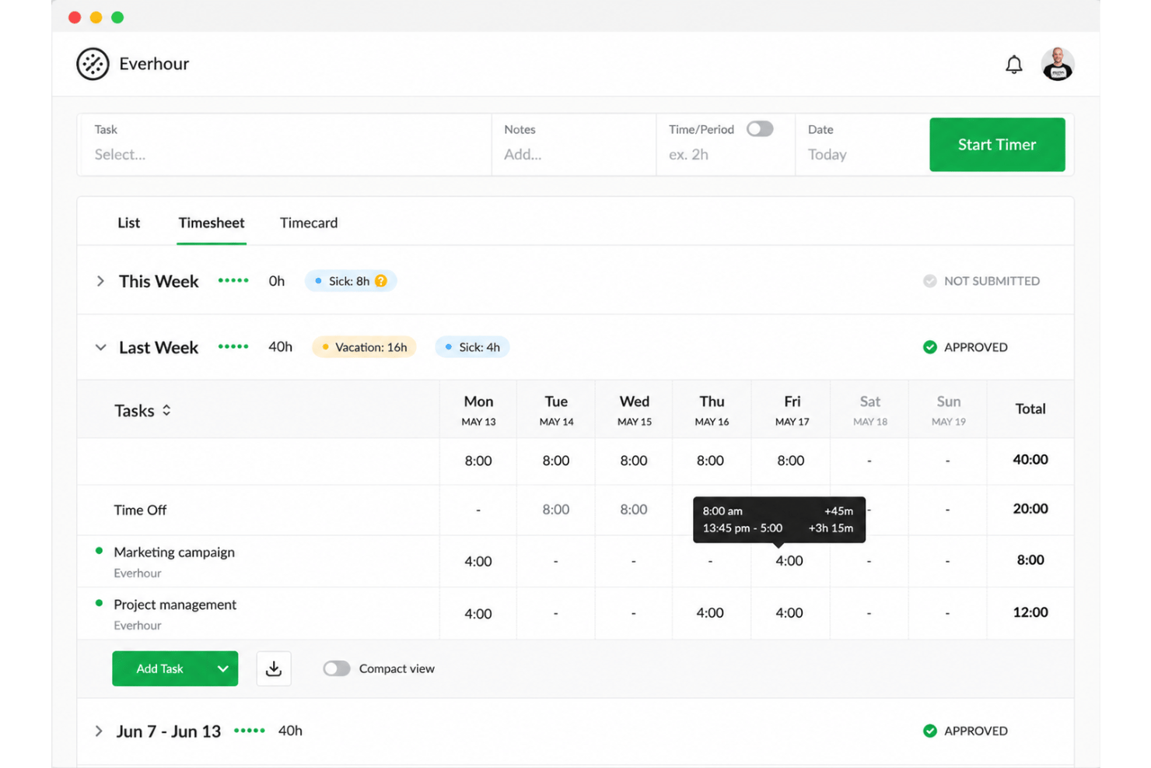
Task: Click the download timesheet icon
Action: click(274, 668)
